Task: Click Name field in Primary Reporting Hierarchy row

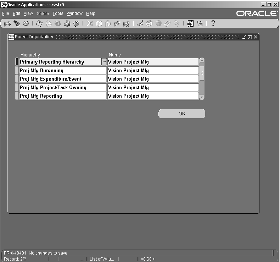Action: pyautogui.click(x=153, y=62)
